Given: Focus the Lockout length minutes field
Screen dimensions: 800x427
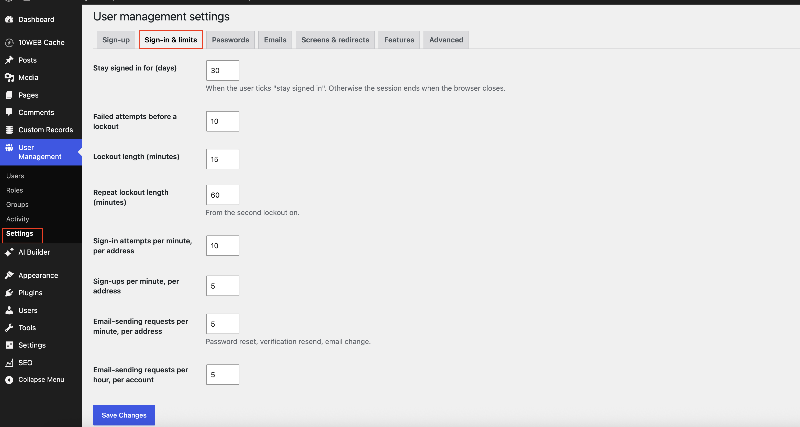Looking at the screenshot, I should tap(223, 159).
